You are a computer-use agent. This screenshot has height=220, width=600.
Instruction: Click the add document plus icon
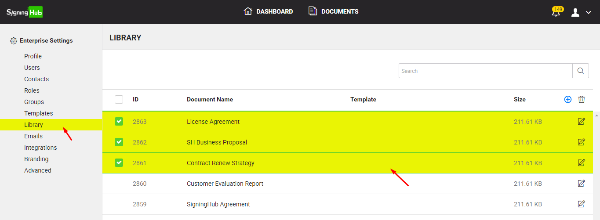(568, 100)
